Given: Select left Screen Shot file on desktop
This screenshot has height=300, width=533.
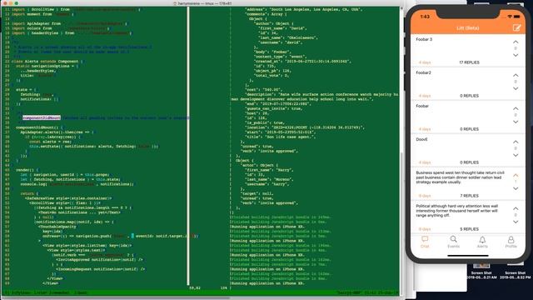Looking at the screenshot, I should pyautogui.click(x=481, y=270).
